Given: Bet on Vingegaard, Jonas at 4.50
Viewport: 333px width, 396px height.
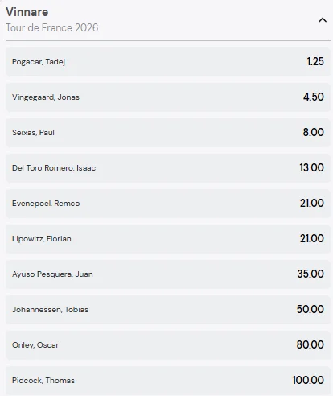Looking at the screenshot, I should (x=168, y=97).
